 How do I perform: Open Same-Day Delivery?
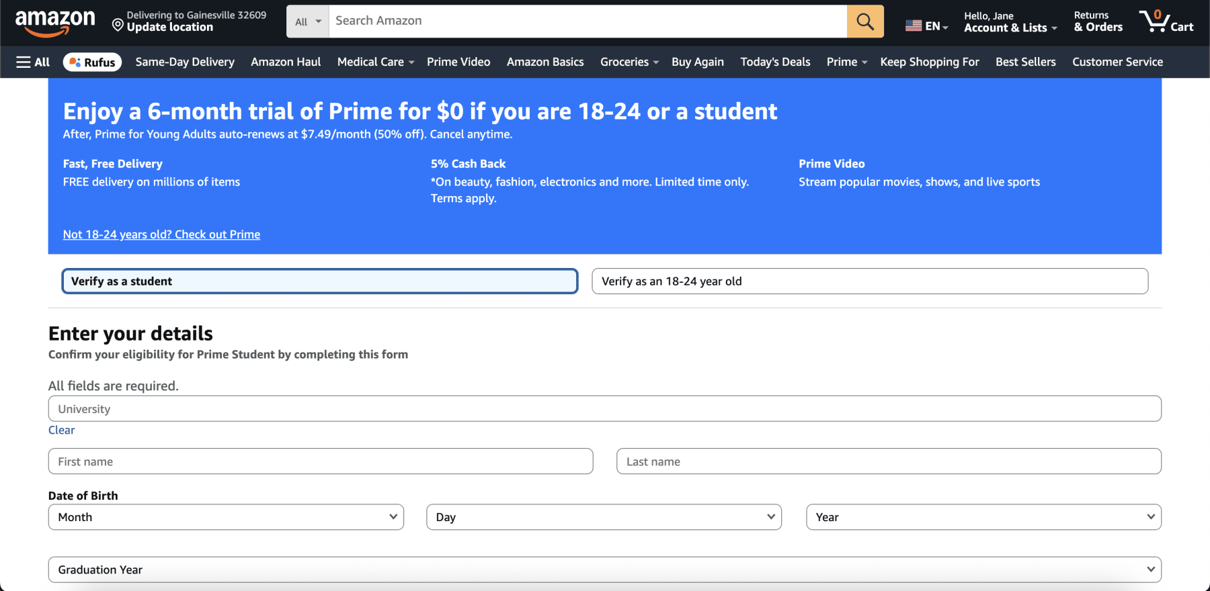point(185,62)
